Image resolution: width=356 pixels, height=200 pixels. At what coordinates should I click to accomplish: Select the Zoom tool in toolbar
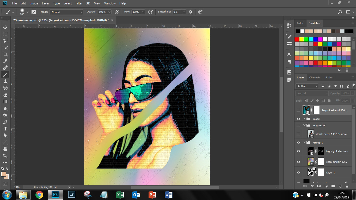(5, 156)
